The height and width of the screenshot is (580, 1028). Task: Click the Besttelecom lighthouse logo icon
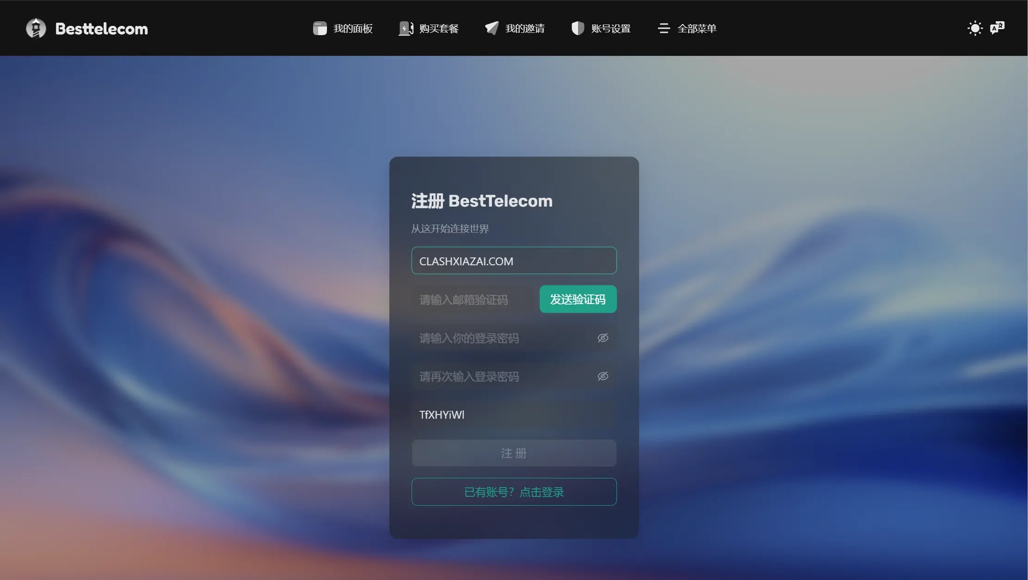36,28
